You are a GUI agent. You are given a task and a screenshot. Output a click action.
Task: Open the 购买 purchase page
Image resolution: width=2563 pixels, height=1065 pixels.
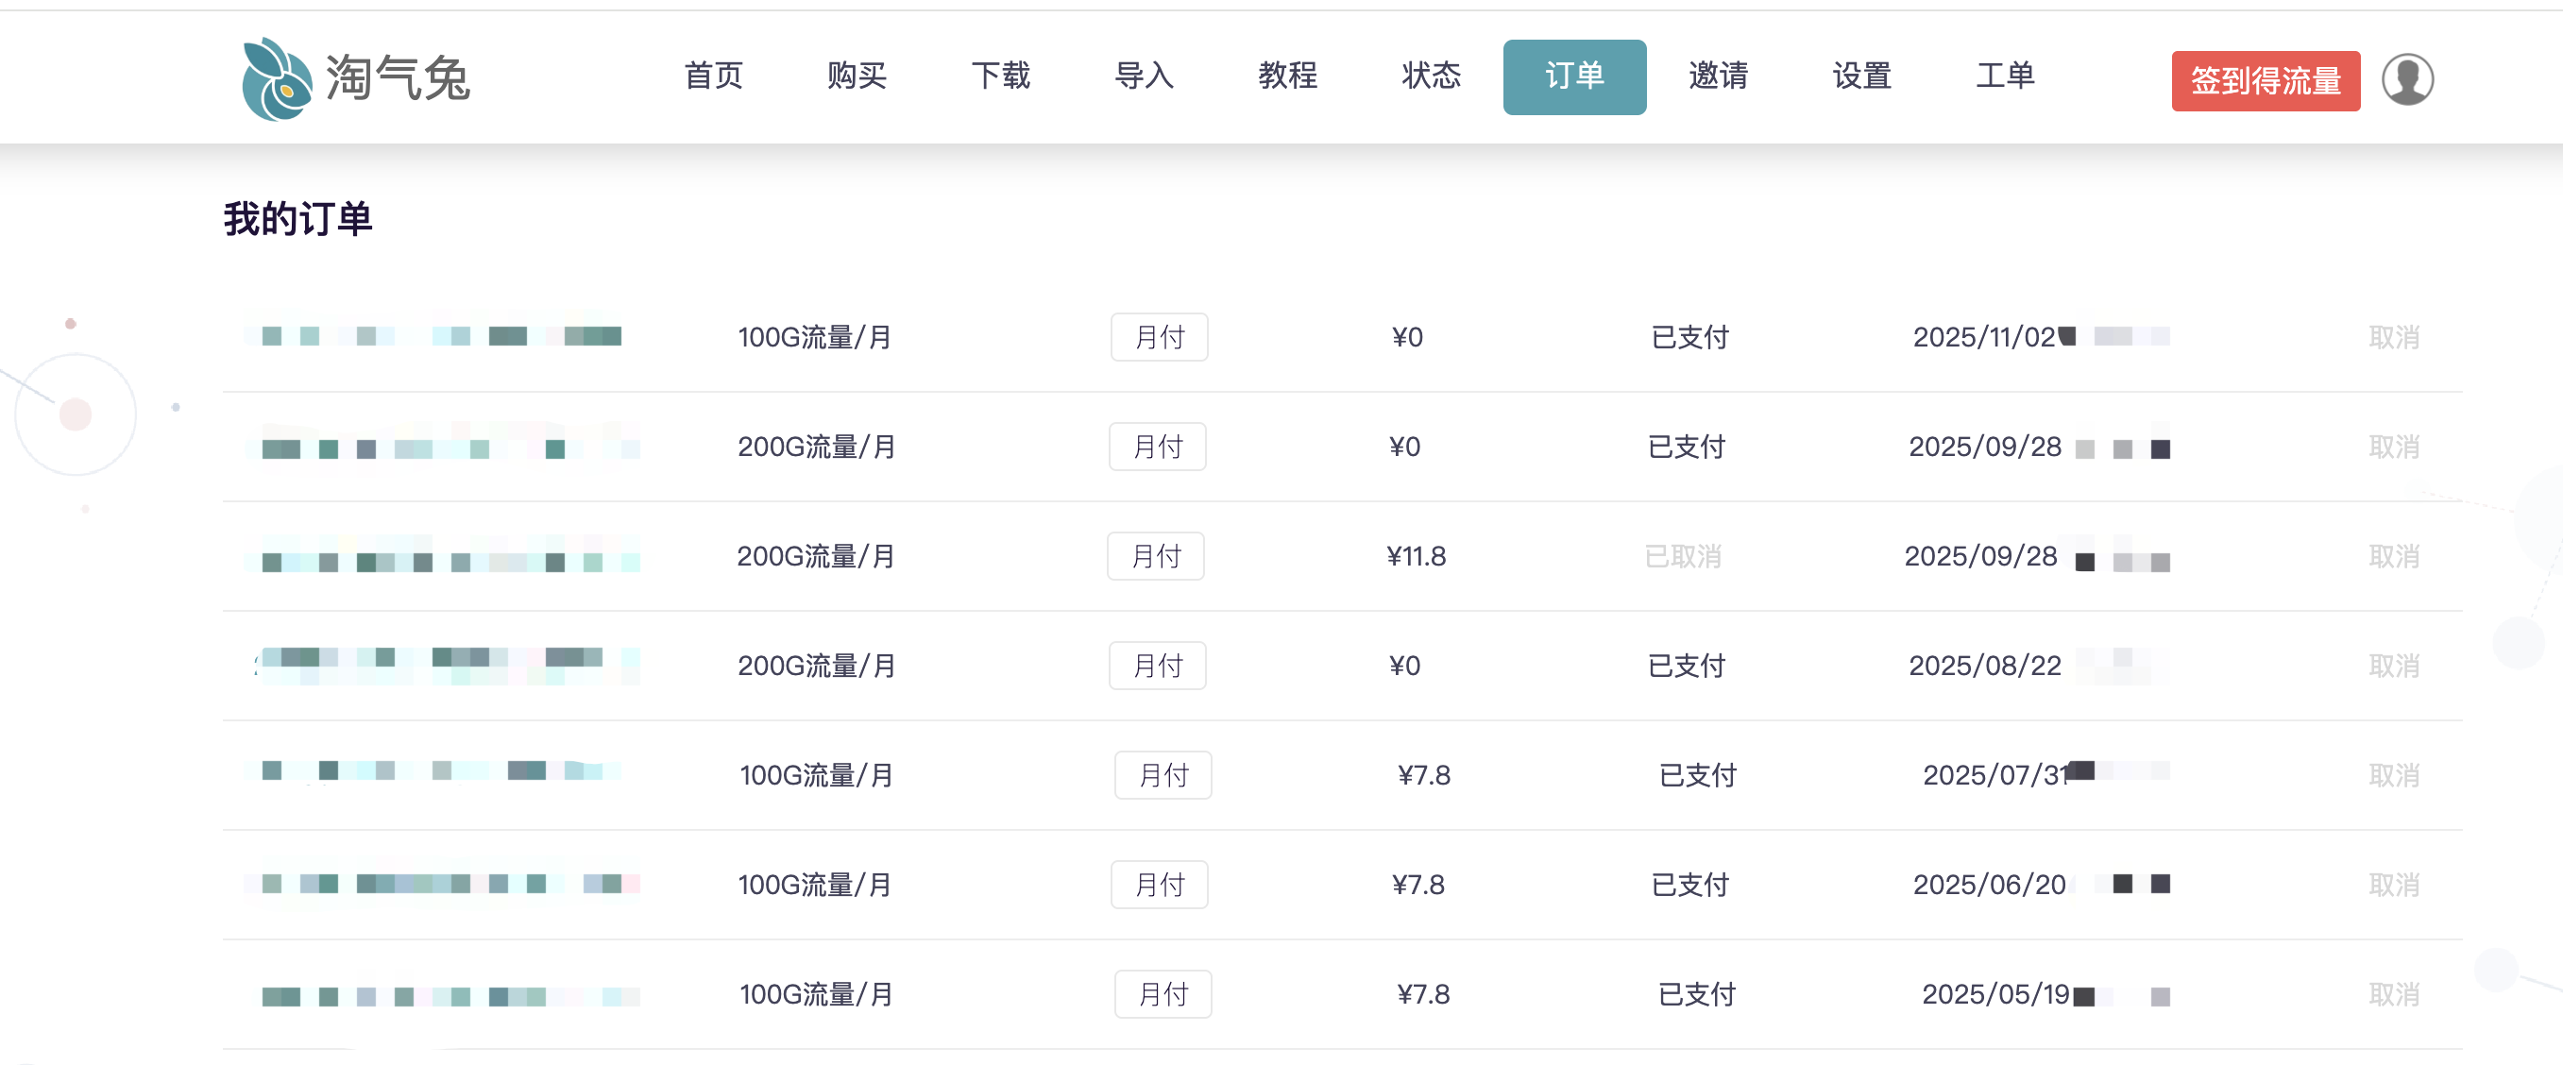pyautogui.click(x=857, y=76)
